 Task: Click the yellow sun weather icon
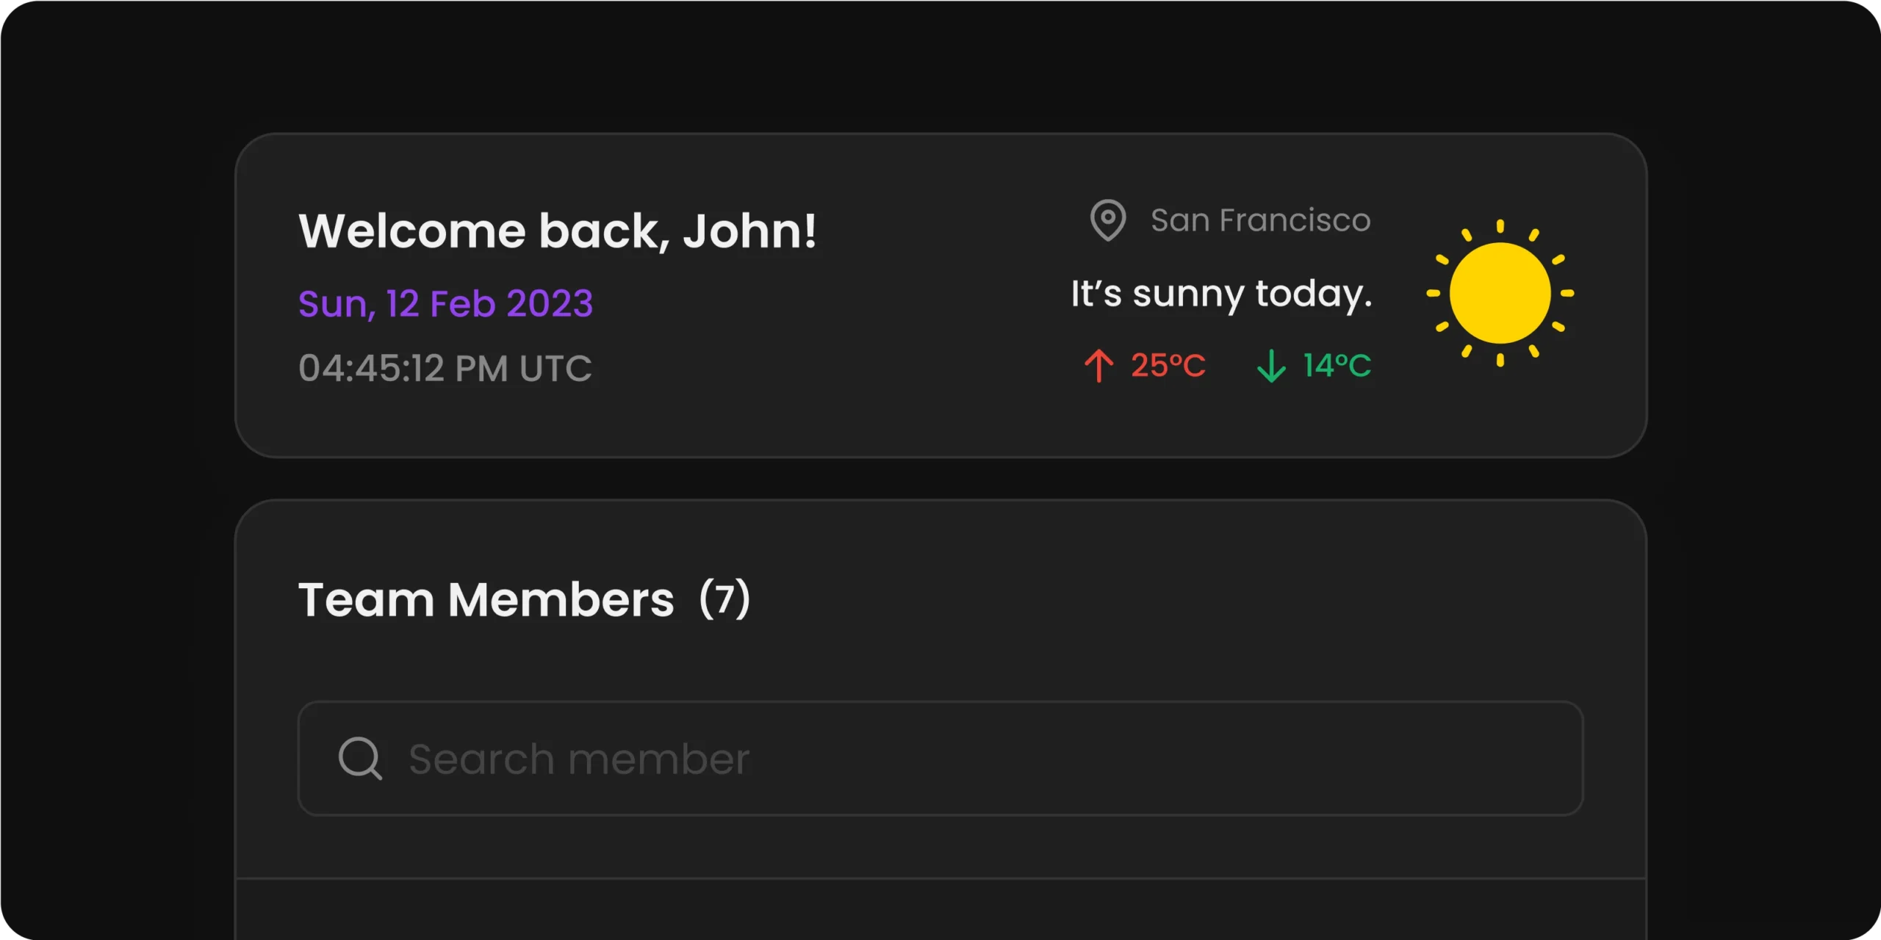point(1500,293)
